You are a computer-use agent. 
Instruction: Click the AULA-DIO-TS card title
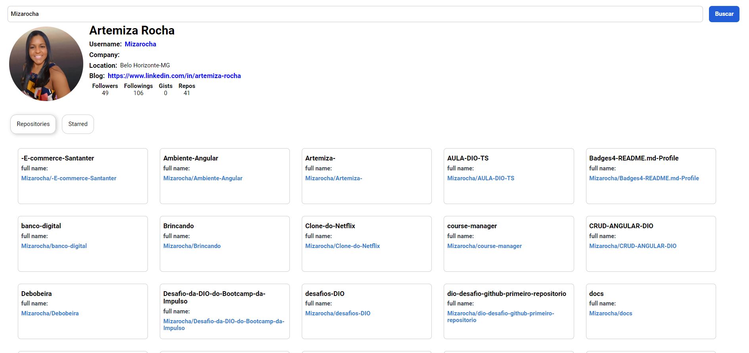(468, 158)
